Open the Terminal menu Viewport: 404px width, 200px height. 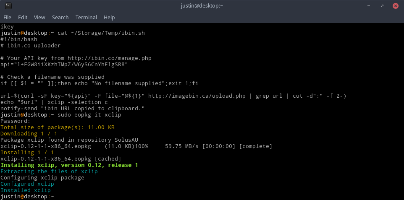point(86,18)
